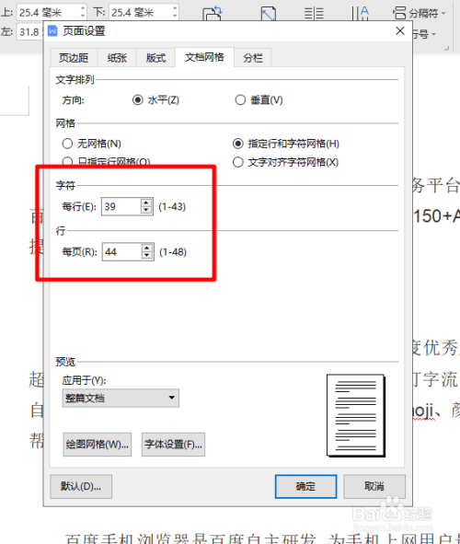Click the 字体设置(F)... button
460x544 pixels.
(173, 445)
